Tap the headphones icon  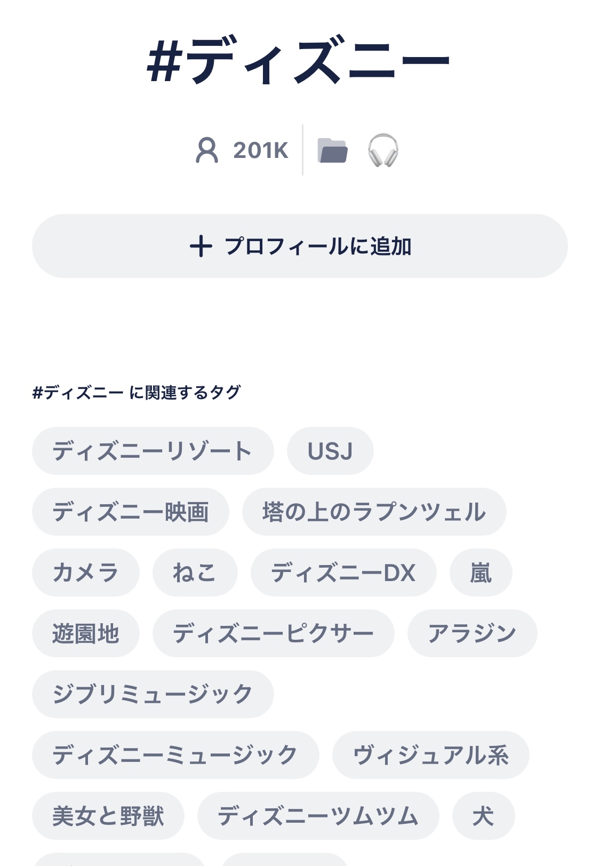(x=383, y=150)
